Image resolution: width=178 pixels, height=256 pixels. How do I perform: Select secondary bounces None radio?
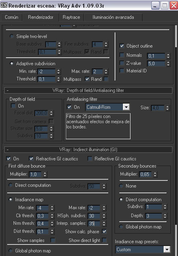121,186
